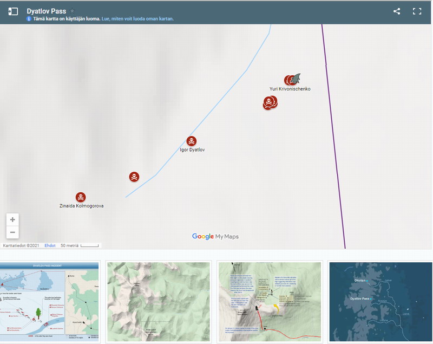This screenshot has width=433, height=344.
Task: Open the map legend side panel
Action: (x=13, y=11)
